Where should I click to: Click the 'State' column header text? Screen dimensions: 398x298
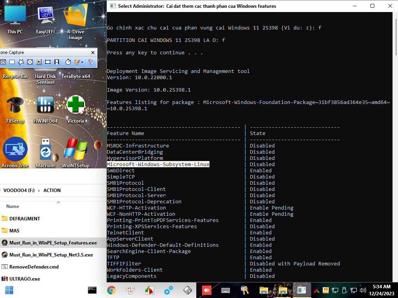point(258,133)
